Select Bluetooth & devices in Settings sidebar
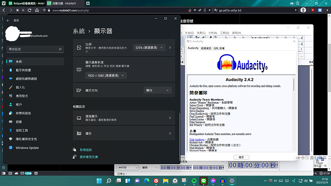Viewport: 331px width, 186px height. tap(35, 70)
